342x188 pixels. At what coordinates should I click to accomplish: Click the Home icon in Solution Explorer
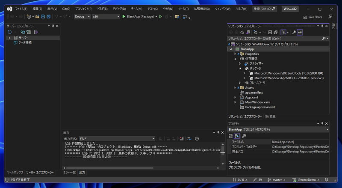tap(242, 33)
